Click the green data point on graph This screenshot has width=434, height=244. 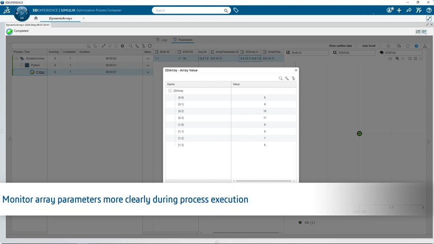point(359,134)
